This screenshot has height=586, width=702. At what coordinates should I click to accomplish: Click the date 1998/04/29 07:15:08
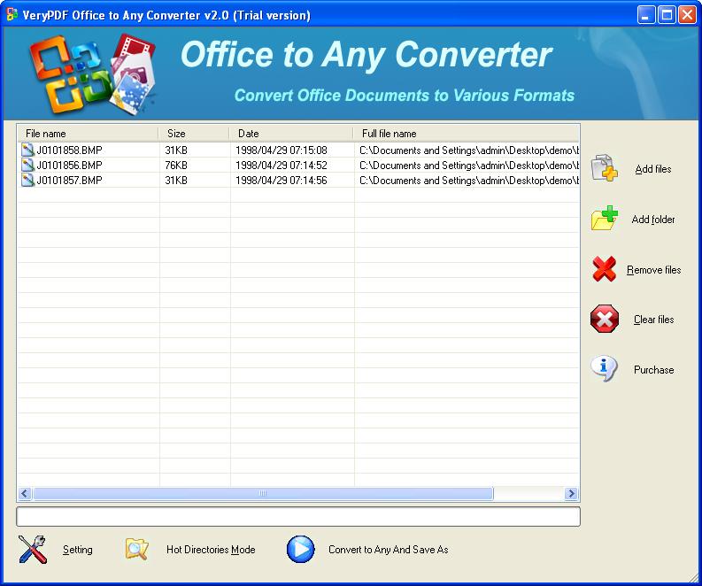tap(282, 150)
